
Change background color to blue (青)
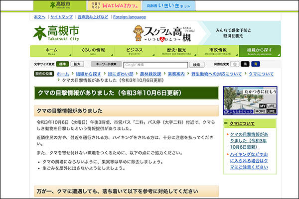[x=256, y=64]
